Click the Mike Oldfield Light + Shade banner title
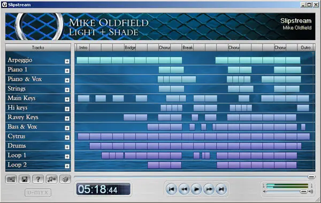This screenshot has width=321, height=203. tap(109, 27)
